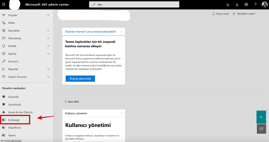Click the teal help floating button
This screenshot has height=142, width=269.
[x=261, y=117]
